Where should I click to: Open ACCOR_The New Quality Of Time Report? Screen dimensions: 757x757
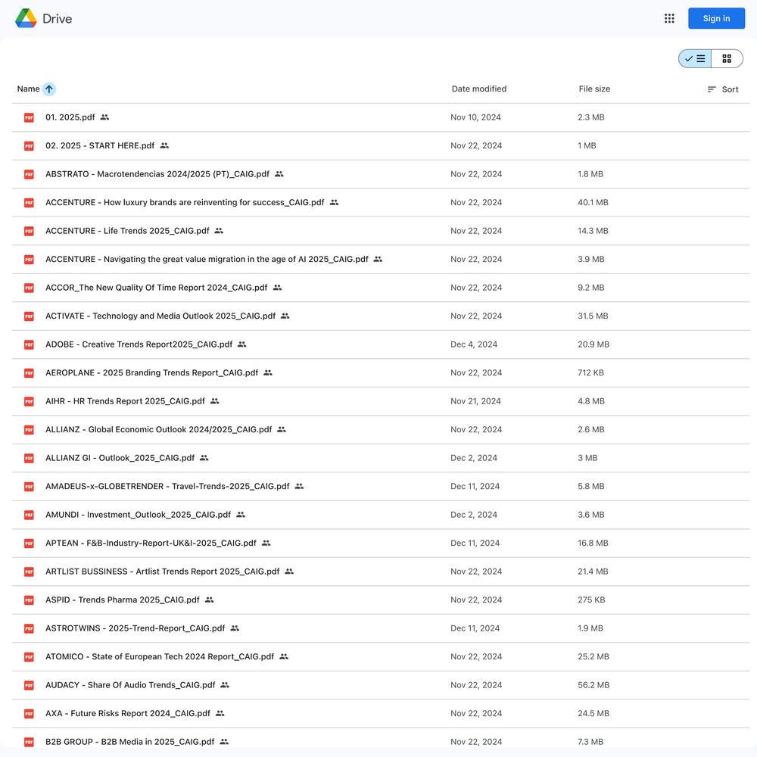click(x=157, y=288)
